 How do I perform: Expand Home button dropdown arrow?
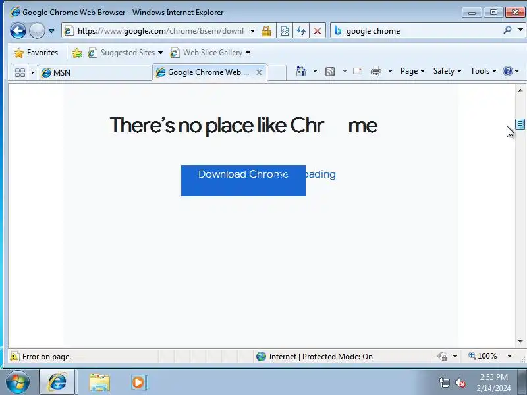pyautogui.click(x=315, y=71)
